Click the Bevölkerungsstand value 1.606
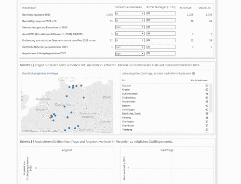Screen dimensions: 241x184 pos(109,15)
